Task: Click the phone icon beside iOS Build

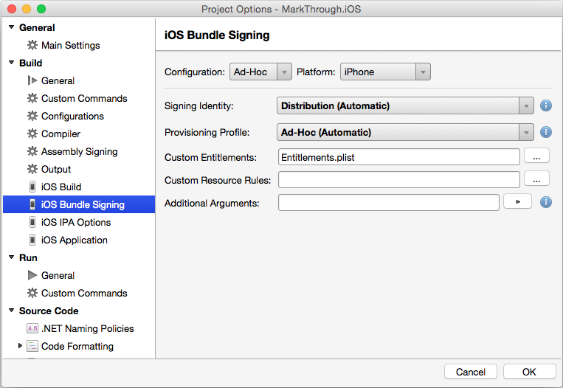Action: 32,187
